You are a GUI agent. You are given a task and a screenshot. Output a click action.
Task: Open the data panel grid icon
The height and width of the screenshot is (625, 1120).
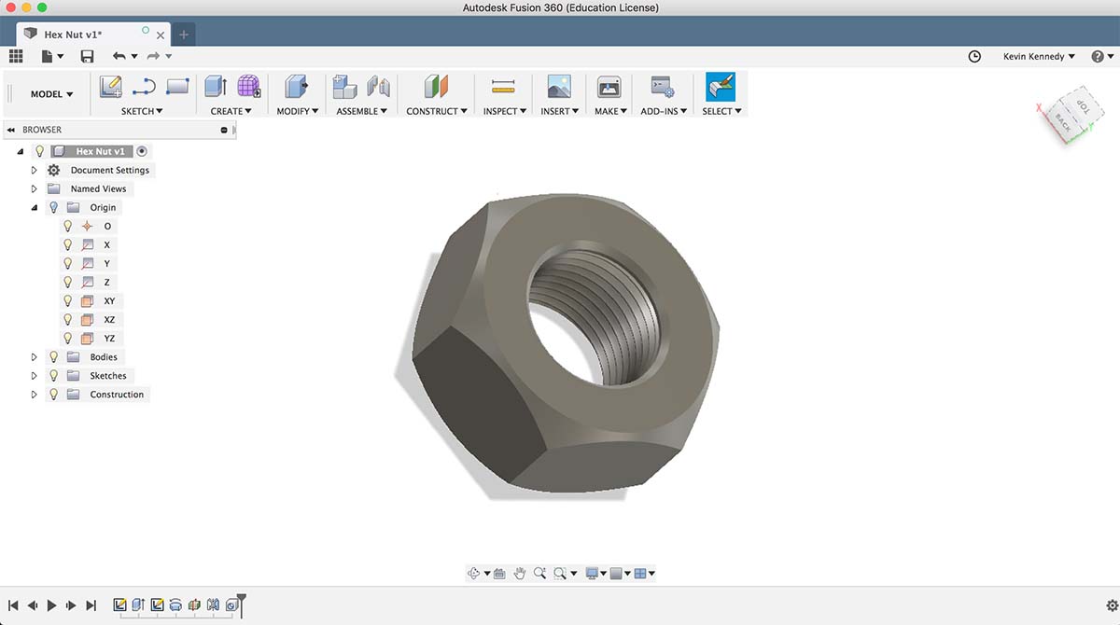point(15,56)
